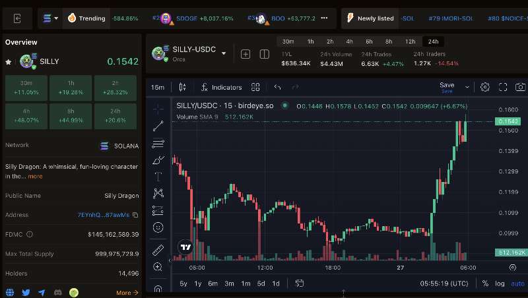Open the Indicators menu
The image size is (528, 298).
point(221,88)
